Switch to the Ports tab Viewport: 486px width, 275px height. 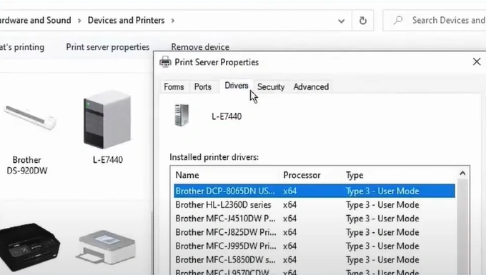(x=203, y=86)
